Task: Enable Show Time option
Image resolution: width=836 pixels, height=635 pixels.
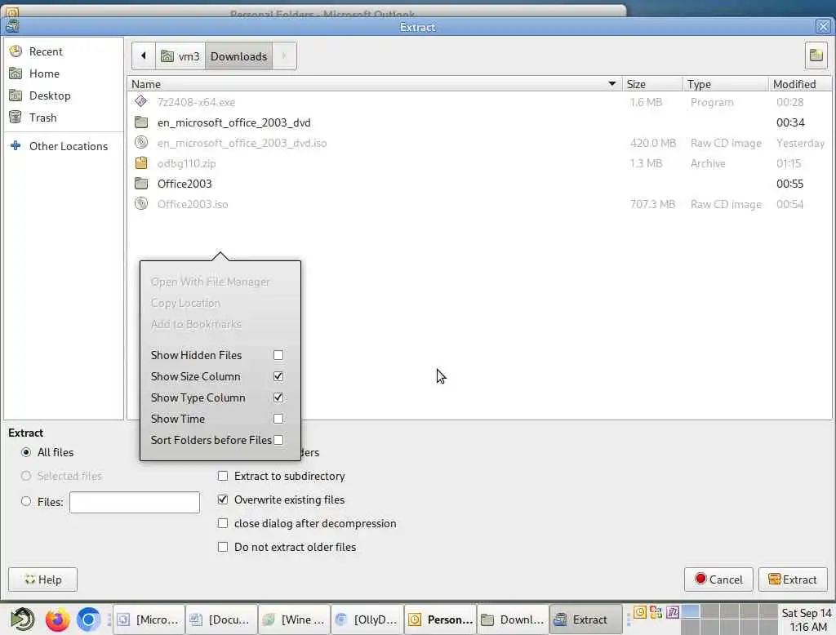Action: (x=278, y=419)
